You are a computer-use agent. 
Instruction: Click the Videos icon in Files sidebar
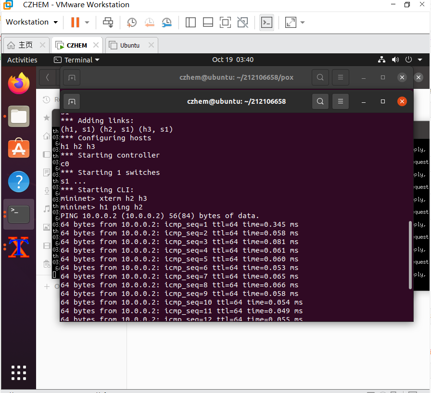(x=47, y=246)
